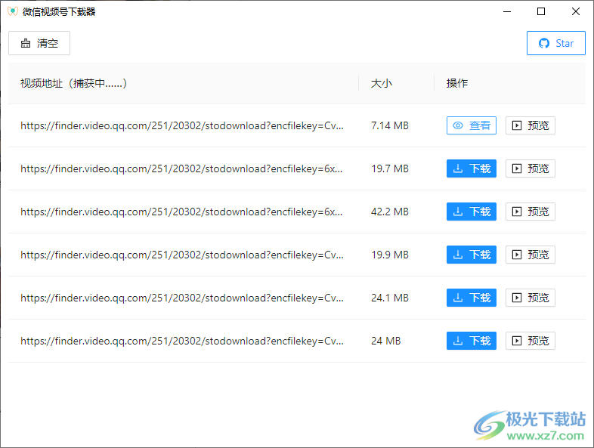Preview the 7.14 MB video

coord(531,125)
